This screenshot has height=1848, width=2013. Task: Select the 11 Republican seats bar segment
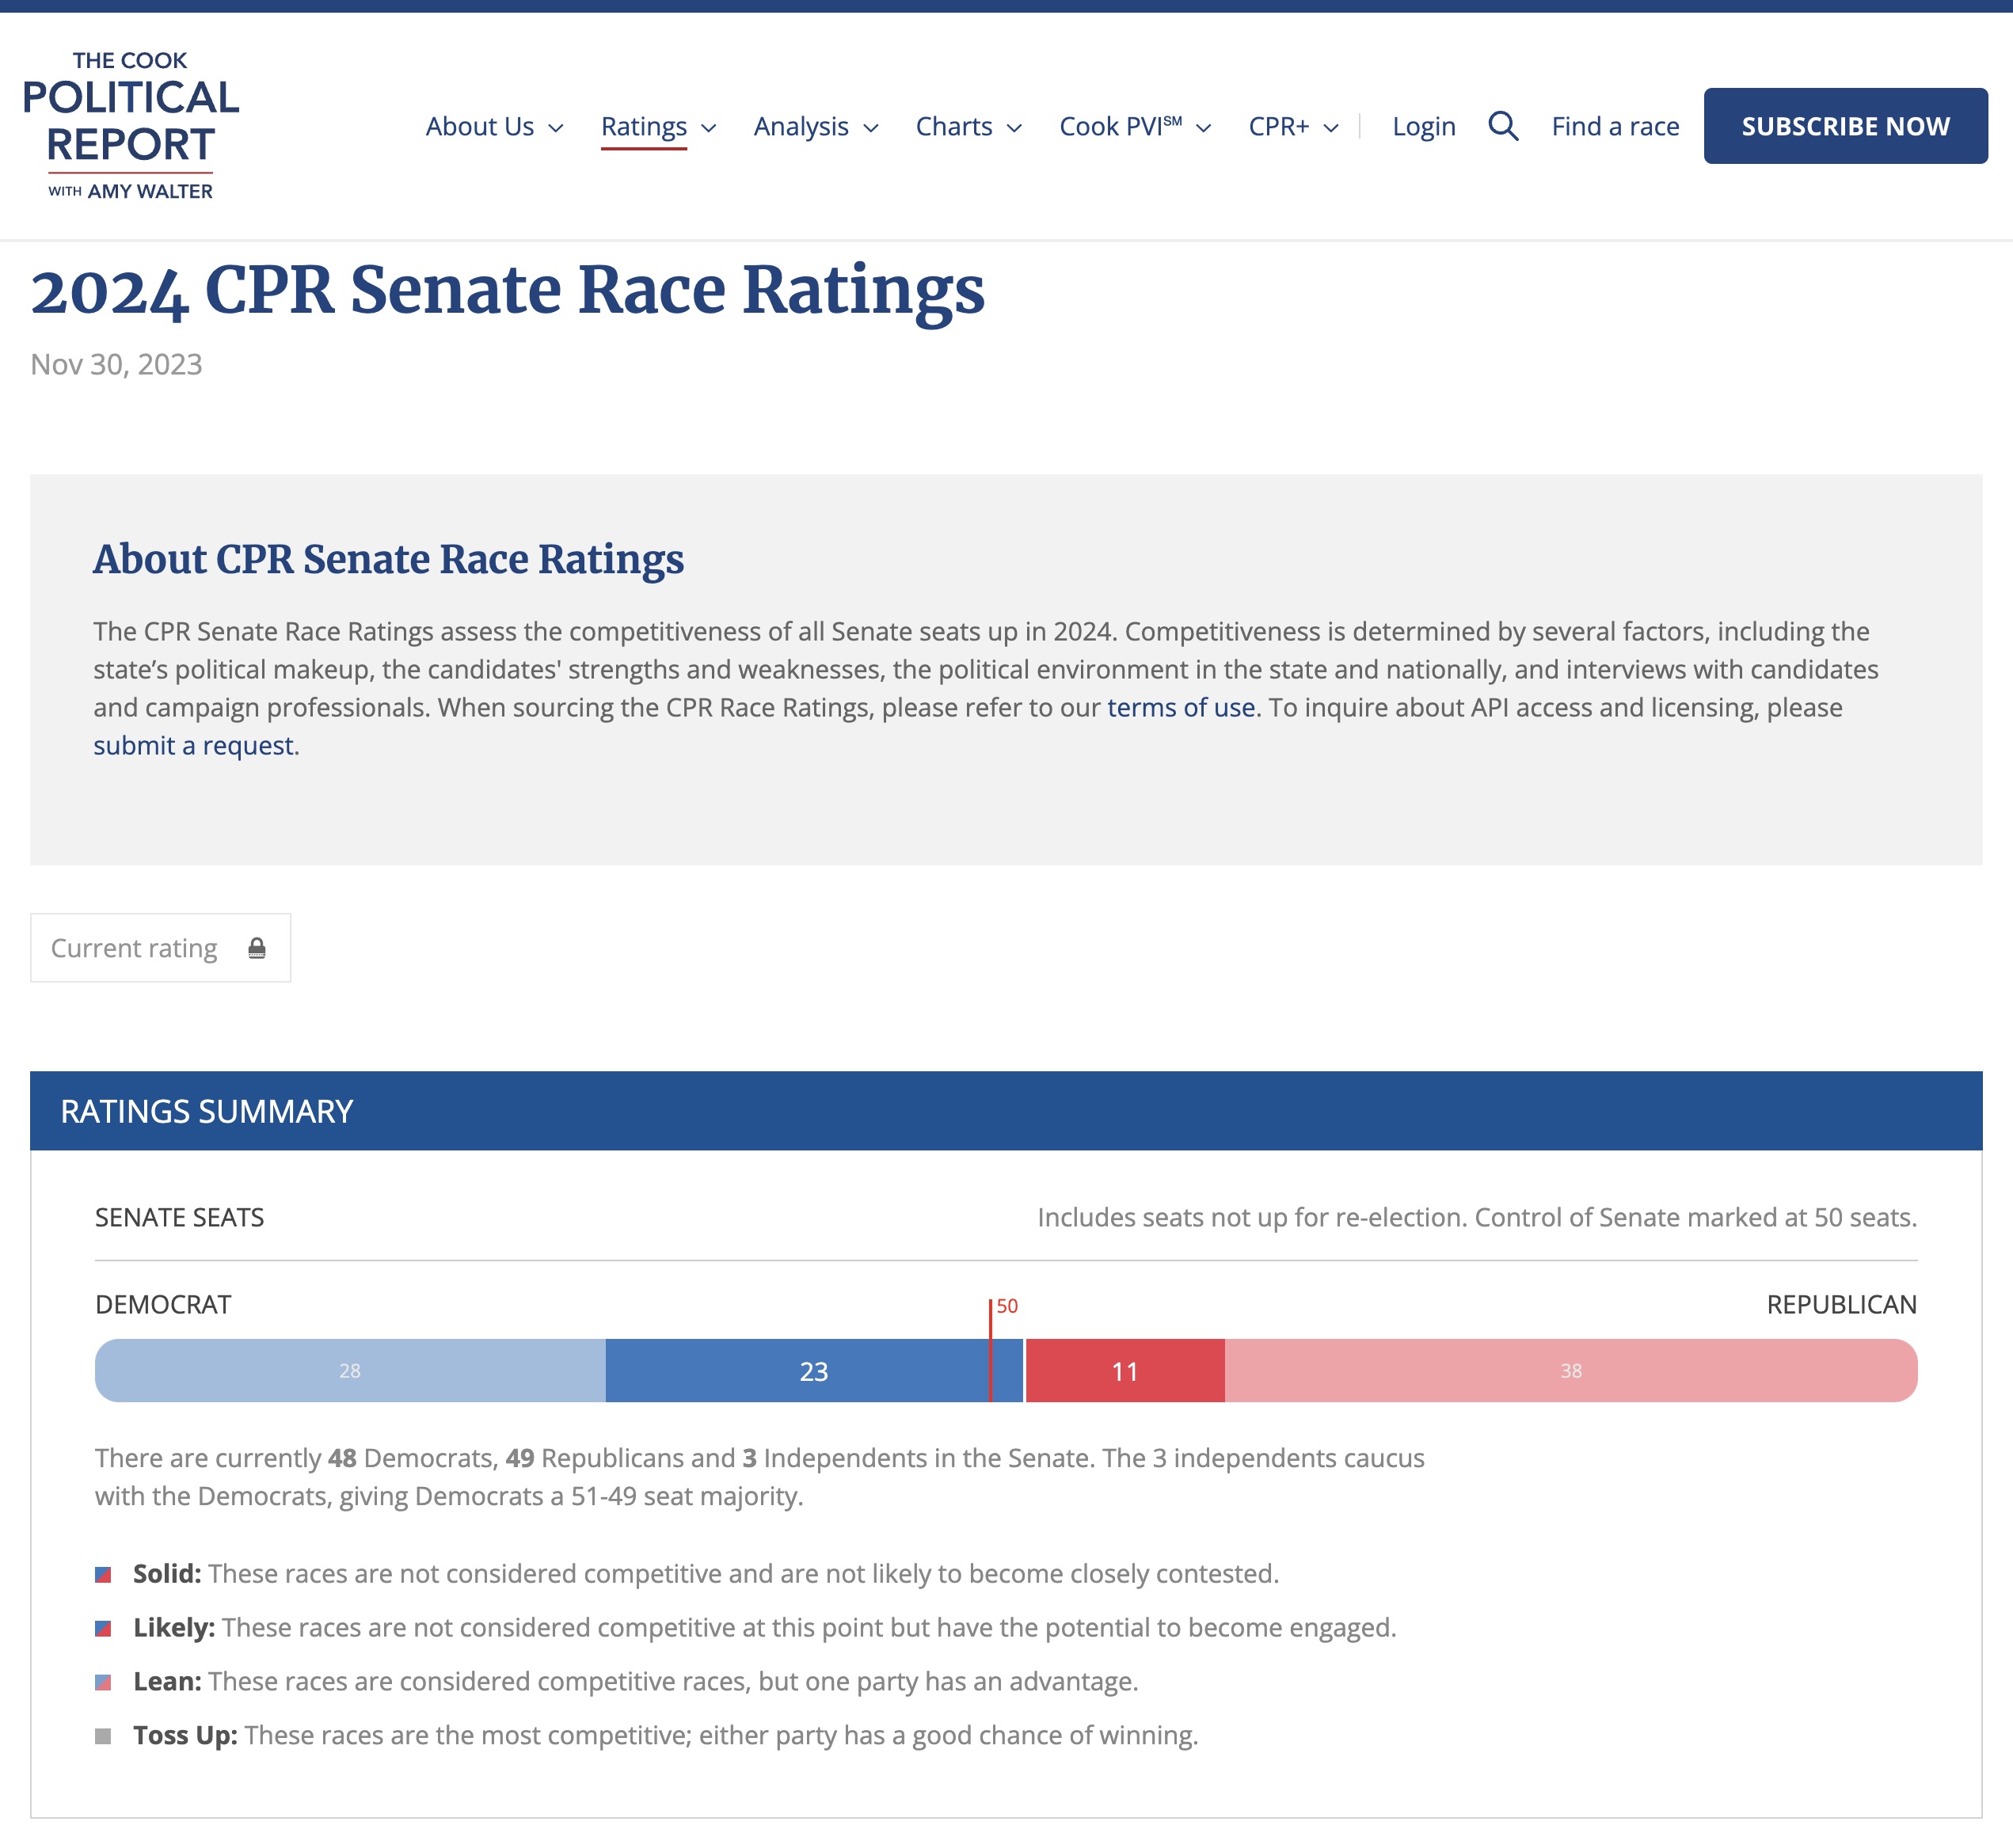pos(1124,1371)
